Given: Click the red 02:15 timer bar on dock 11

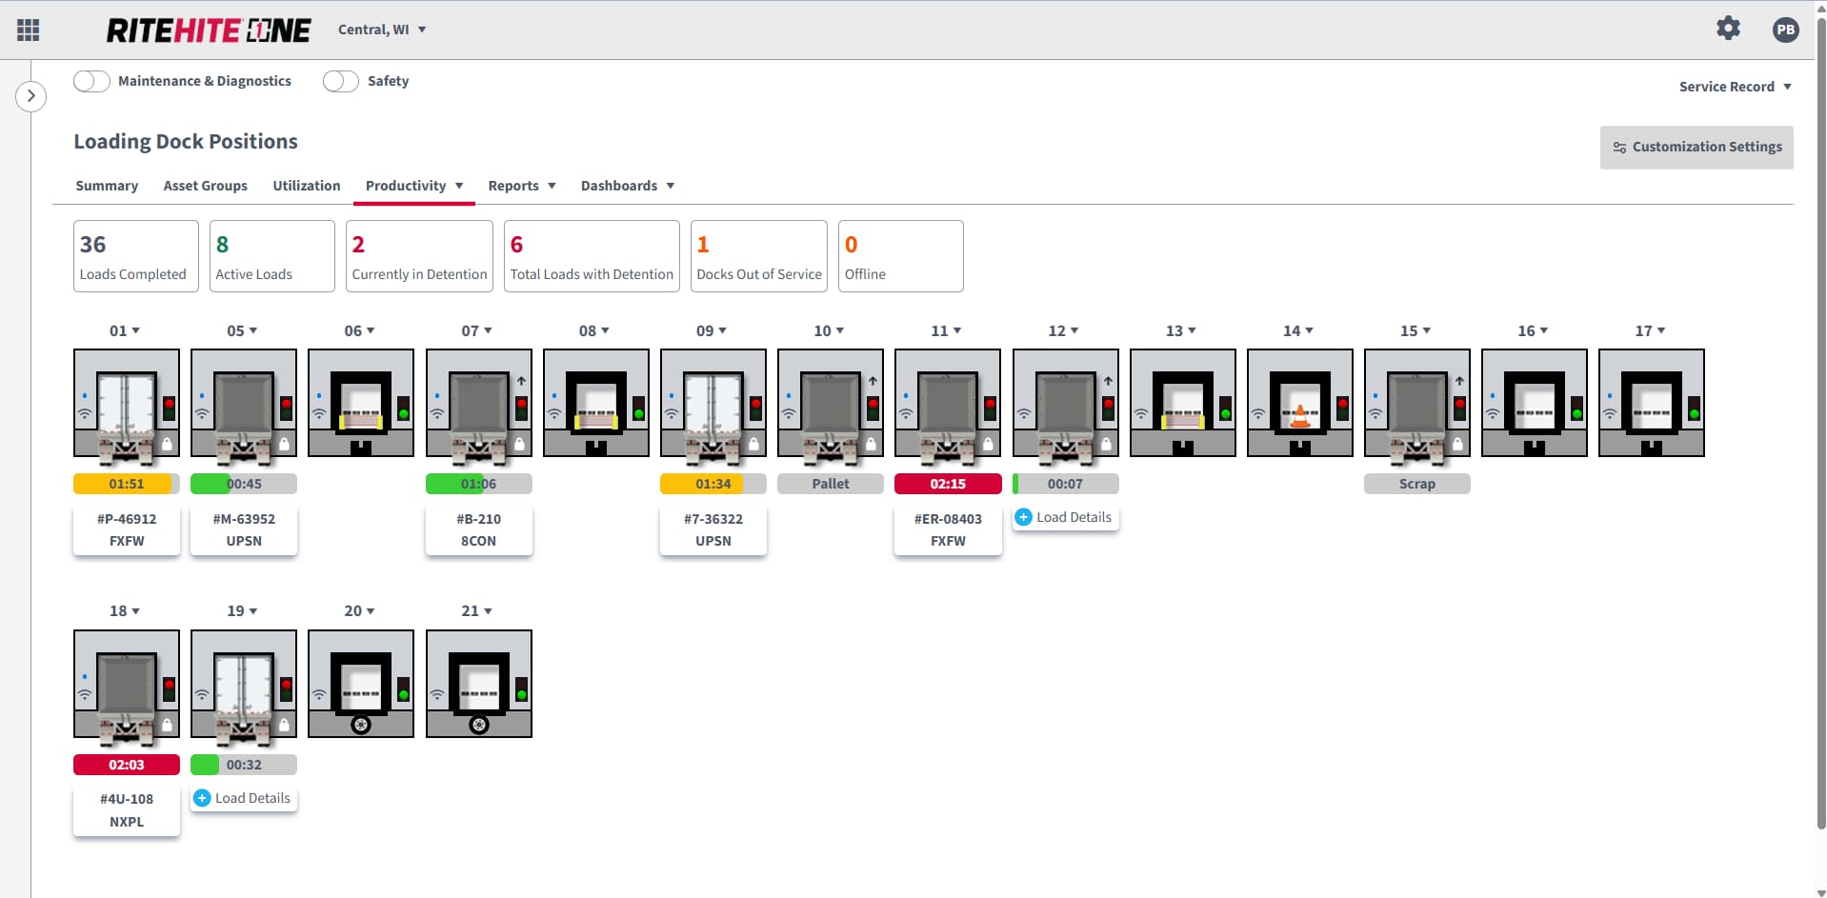Looking at the screenshot, I should click(x=948, y=484).
